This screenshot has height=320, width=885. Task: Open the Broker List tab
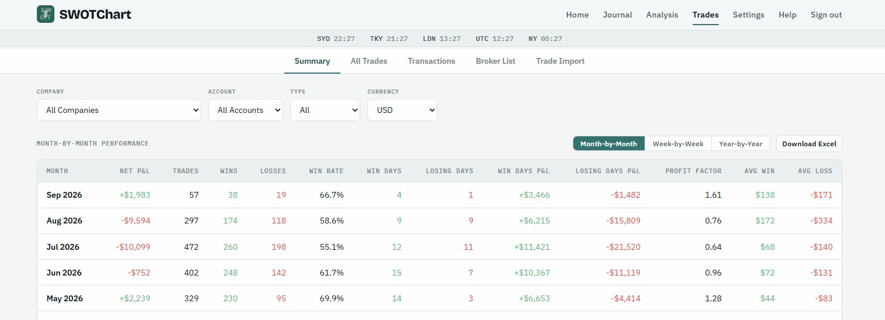pos(495,61)
